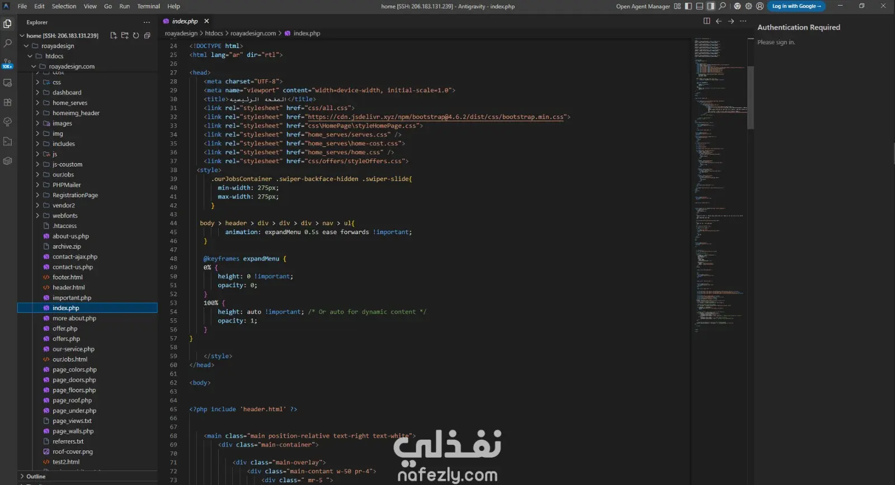Open the Remote Explorer view
This screenshot has height=485, width=895.
(x=7, y=83)
